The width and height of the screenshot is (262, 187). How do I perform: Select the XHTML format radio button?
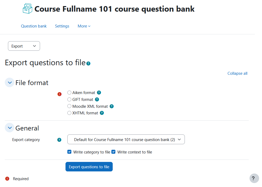pyautogui.click(x=69, y=113)
